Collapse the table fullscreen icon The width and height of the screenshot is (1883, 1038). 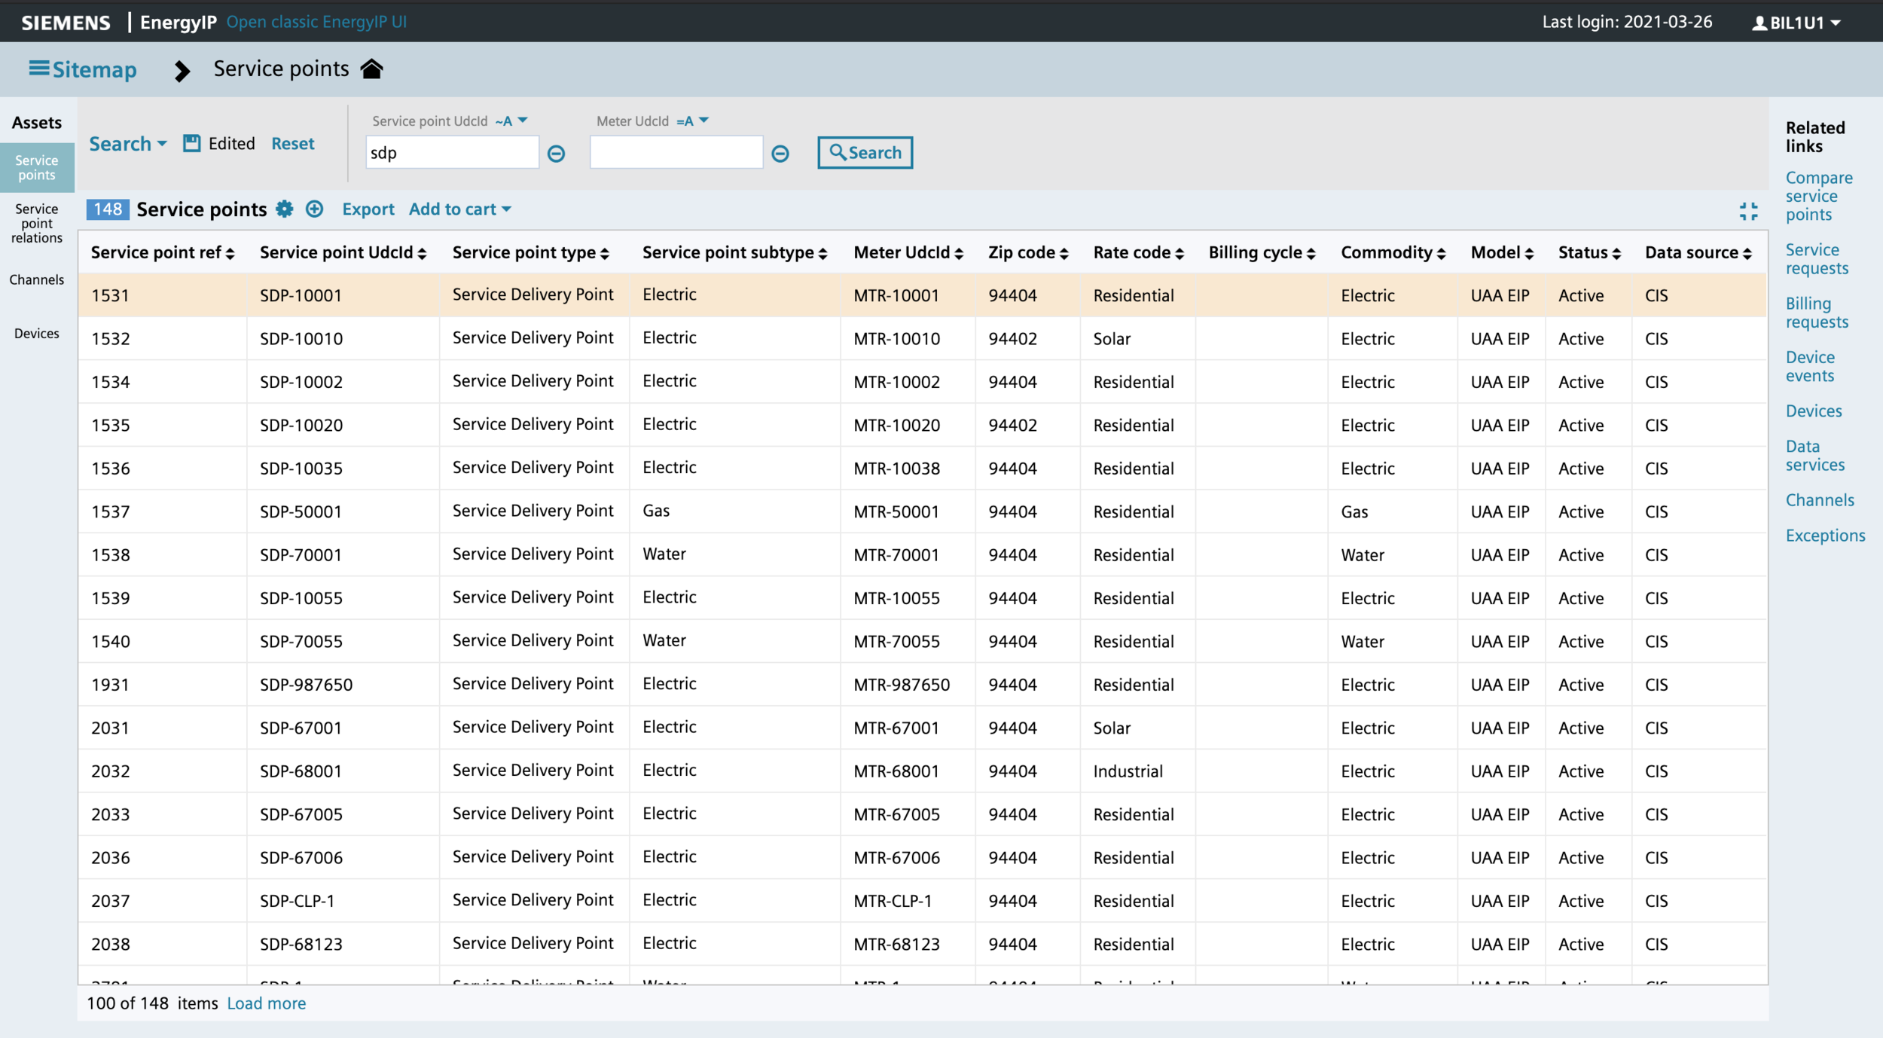coord(1748,212)
